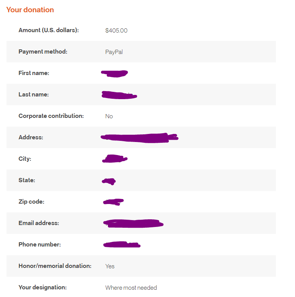Image resolution: width=295 pixels, height=297 pixels.
Task: Click the "Your donation" heading
Action: point(30,10)
